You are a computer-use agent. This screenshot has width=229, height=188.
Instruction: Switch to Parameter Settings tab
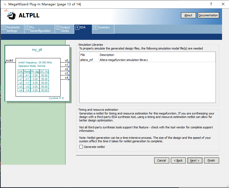12,29
